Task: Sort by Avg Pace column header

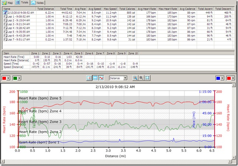Action: click(x=81, y=9)
